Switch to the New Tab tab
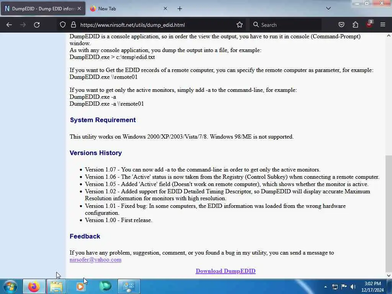Viewport: 392px width, 294px height. pos(129,9)
